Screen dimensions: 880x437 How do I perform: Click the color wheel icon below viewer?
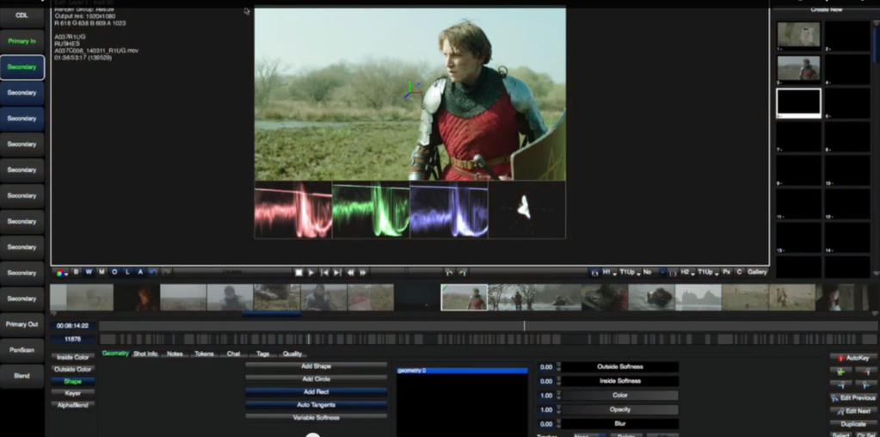(x=61, y=272)
